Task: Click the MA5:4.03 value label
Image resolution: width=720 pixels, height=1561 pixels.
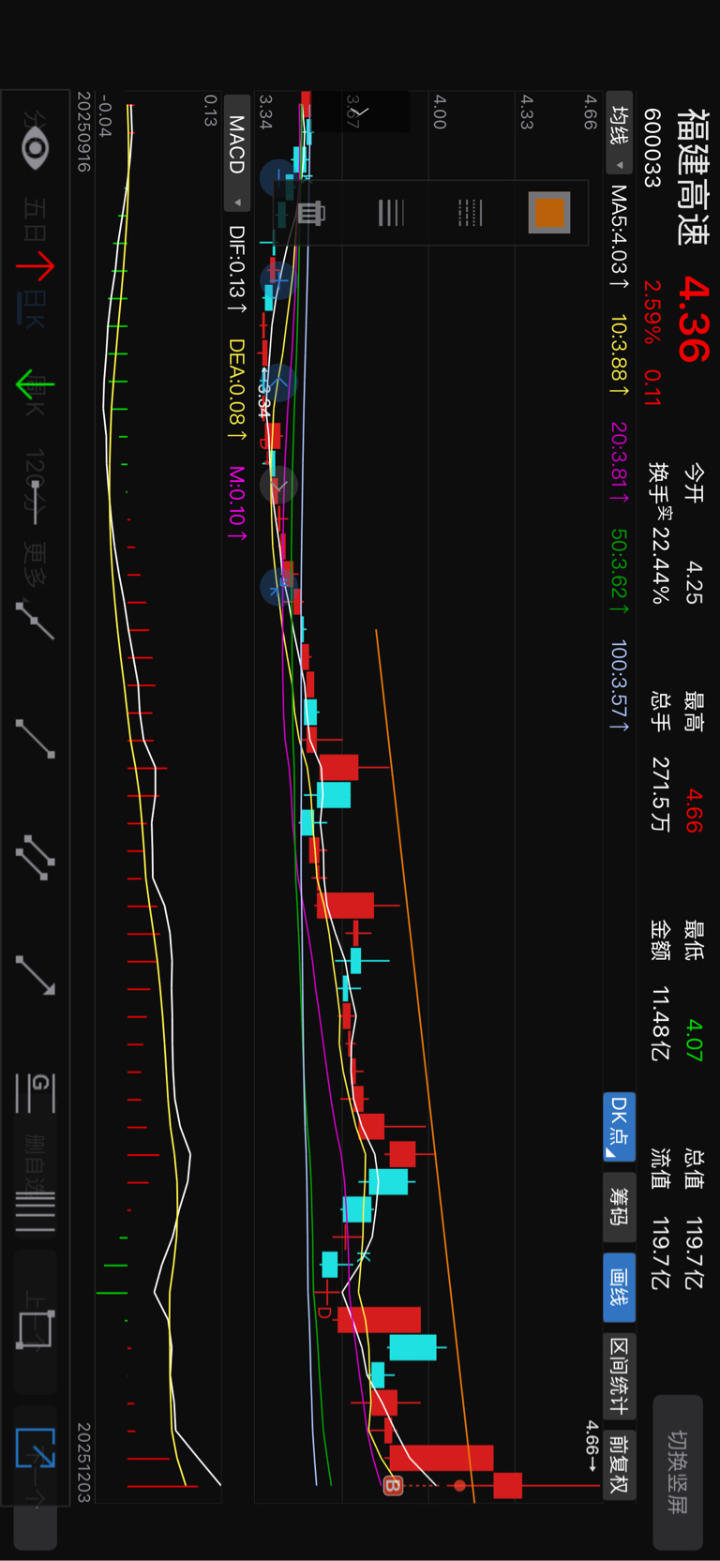Action: tap(619, 236)
